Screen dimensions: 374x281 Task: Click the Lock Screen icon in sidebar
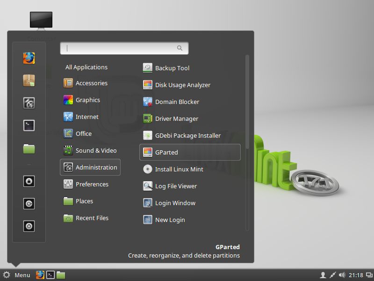point(29,181)
